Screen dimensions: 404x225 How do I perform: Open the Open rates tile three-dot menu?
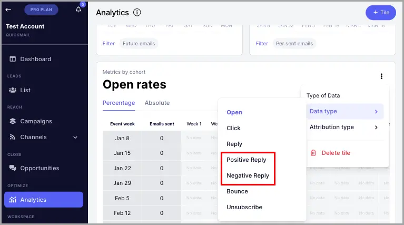pyautogui.click(x=381, y=76)
